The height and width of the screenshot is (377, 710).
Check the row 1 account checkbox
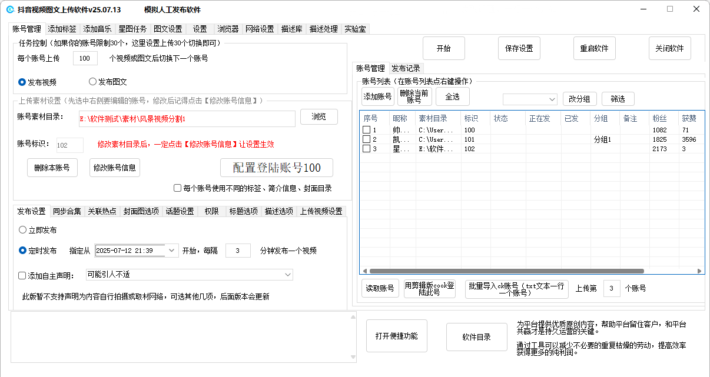(366, 130)
